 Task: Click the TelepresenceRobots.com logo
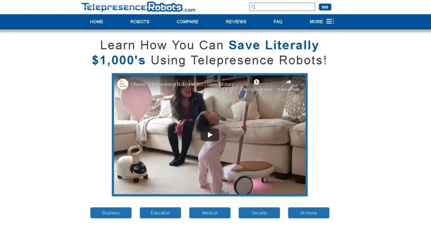[x=138, y=7]
